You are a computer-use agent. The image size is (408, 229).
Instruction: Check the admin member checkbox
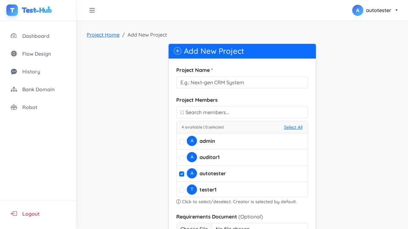pos(182,142)
